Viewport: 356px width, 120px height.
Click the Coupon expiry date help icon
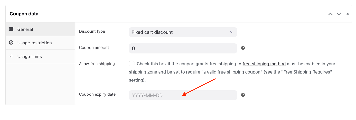click(x=243, y=95)
